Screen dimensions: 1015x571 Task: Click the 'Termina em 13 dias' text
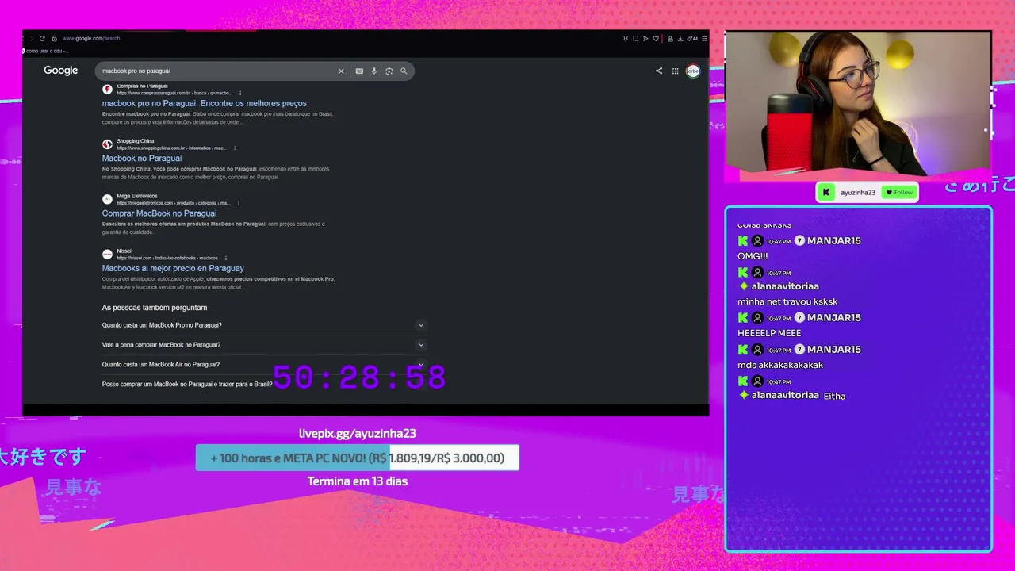[x=358, y=481]
